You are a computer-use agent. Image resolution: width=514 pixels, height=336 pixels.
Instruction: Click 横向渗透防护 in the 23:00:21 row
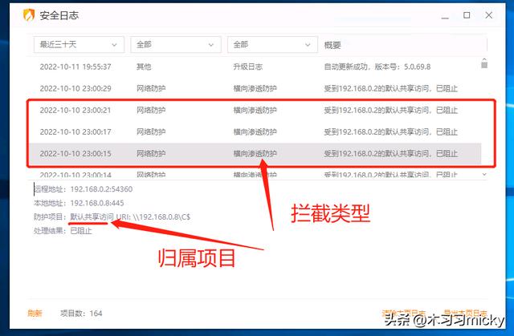[255, 110]
